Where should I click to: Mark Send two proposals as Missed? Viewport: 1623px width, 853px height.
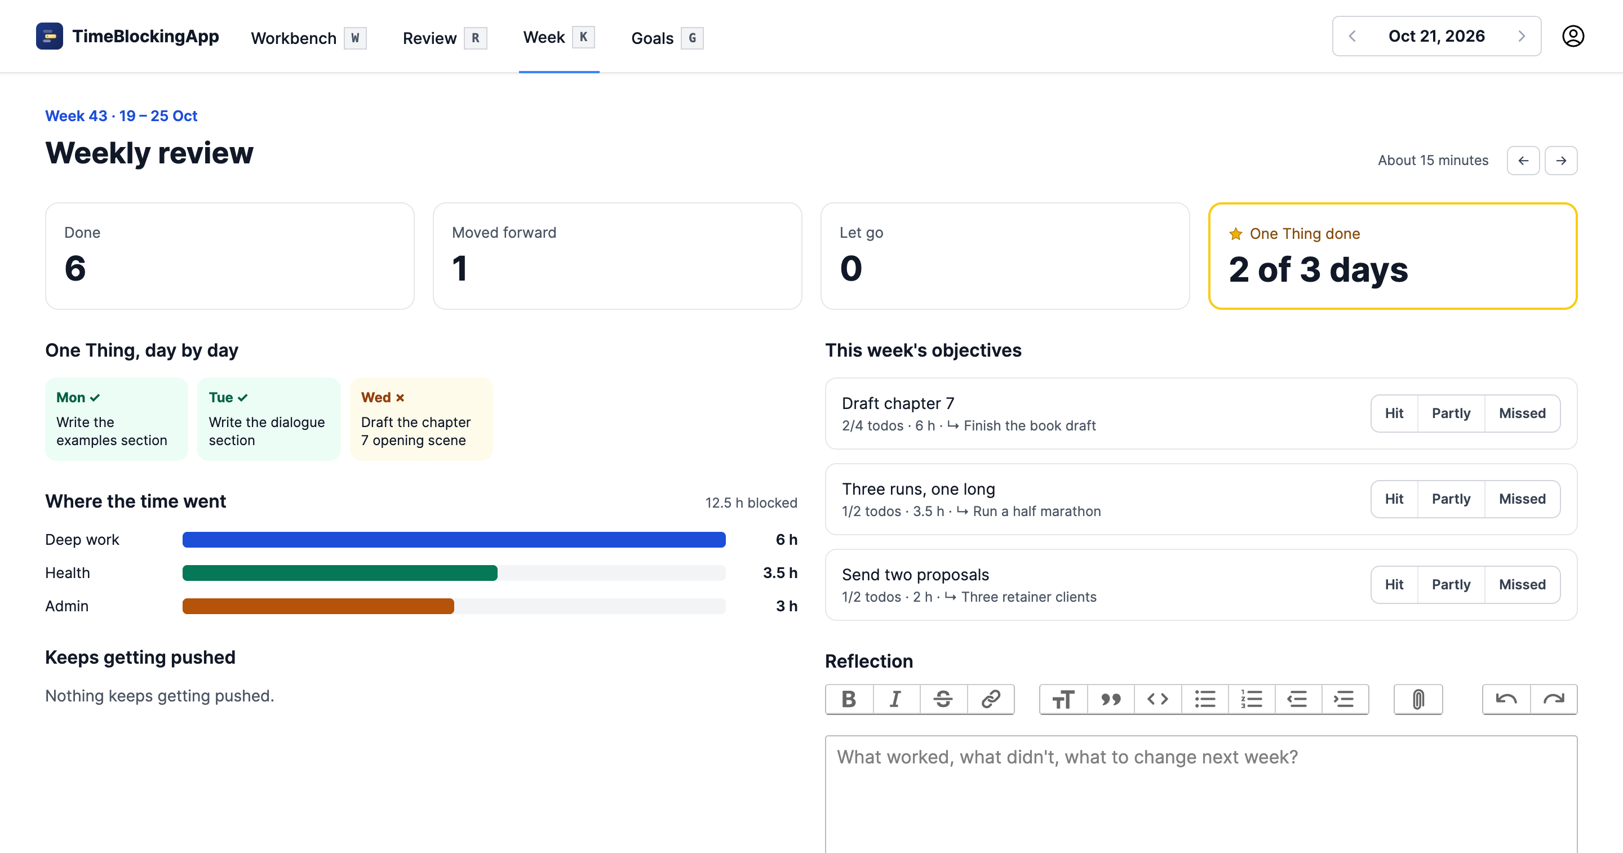click(x=1522, y=585)
